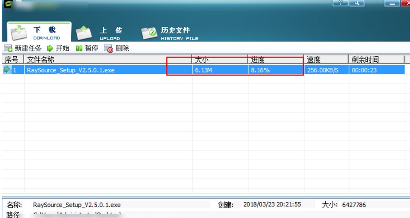The image size is (410, 218).
Task: Click the 256.00KB/S speed cell
Action: click(326, 70)
